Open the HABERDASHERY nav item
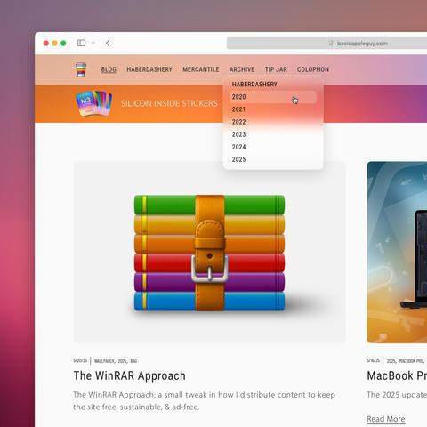427x427 pixels. [149, 69]
